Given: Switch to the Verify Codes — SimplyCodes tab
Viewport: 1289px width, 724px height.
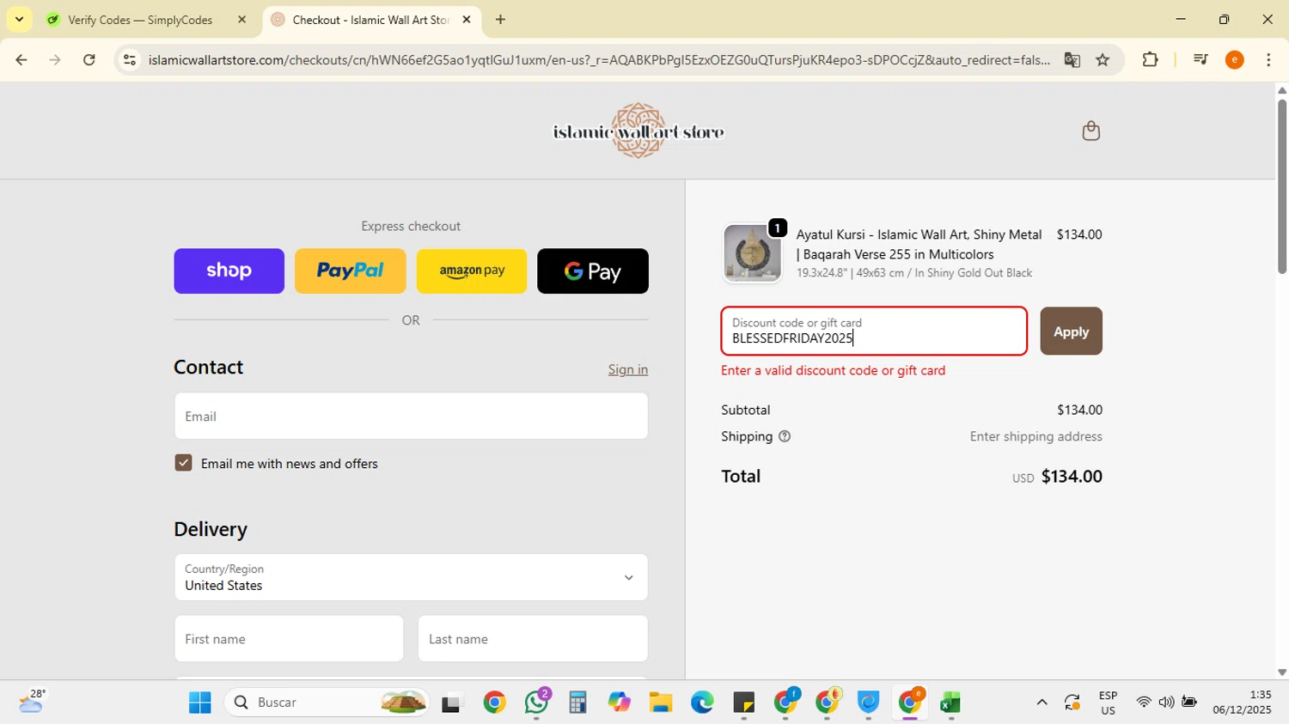Looking at the screenshot, I should 139,20.
